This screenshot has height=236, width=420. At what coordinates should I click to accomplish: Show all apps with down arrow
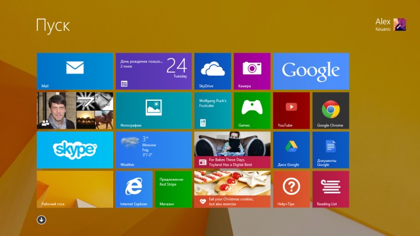tap(41, 220)
